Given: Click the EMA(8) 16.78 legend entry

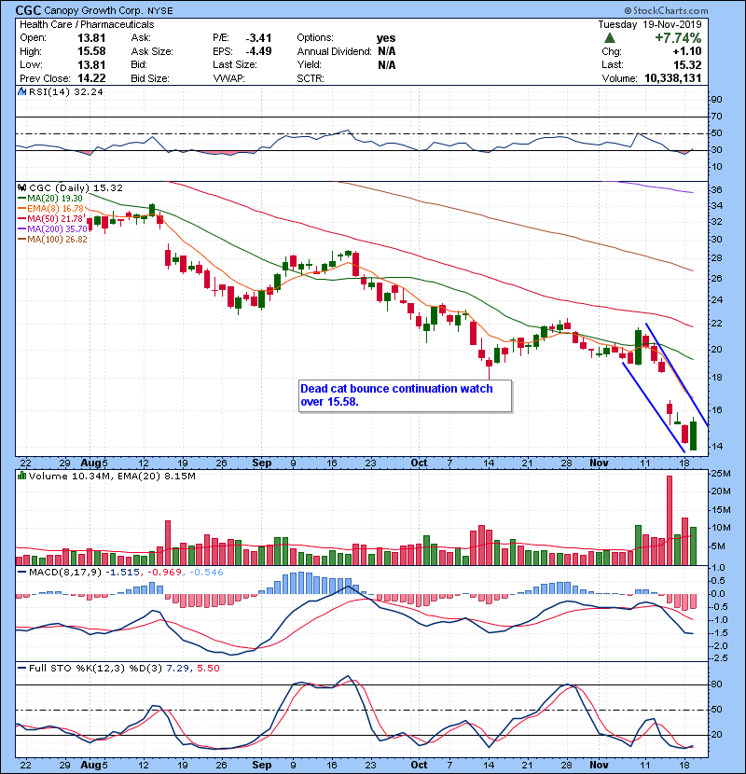Looking at the screenshot, I should pos(51,208).
